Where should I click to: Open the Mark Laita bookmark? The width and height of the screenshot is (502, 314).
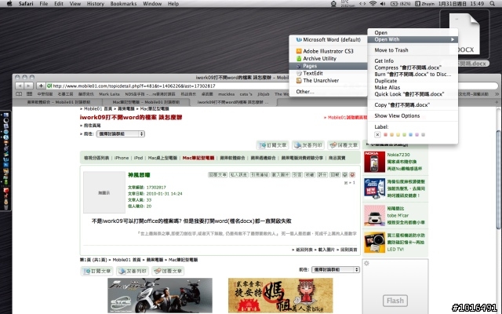(109, 94)
